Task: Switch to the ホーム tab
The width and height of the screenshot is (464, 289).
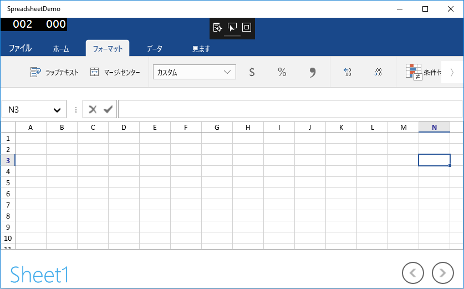Action: pos(61,49)
